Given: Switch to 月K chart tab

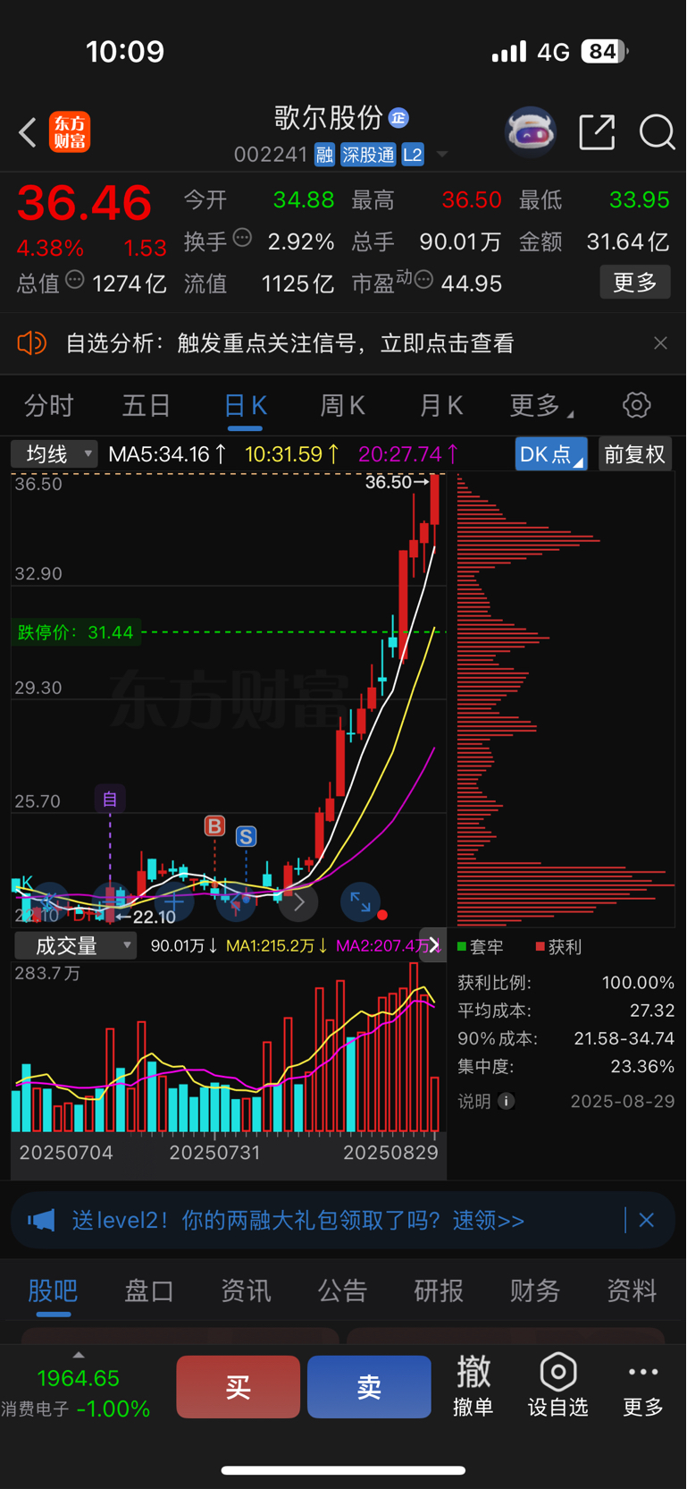Looking at the screenshot, I should pos(441,406).
